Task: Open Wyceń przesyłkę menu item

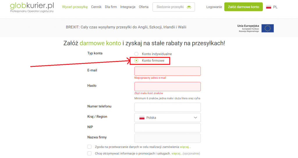Action: coord(75,7)
